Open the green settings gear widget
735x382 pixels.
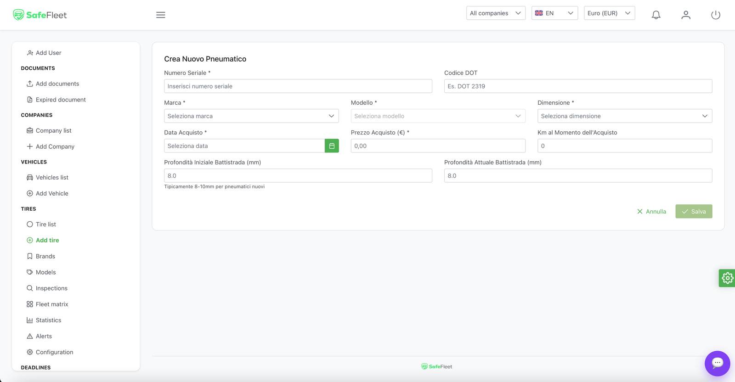727,278
